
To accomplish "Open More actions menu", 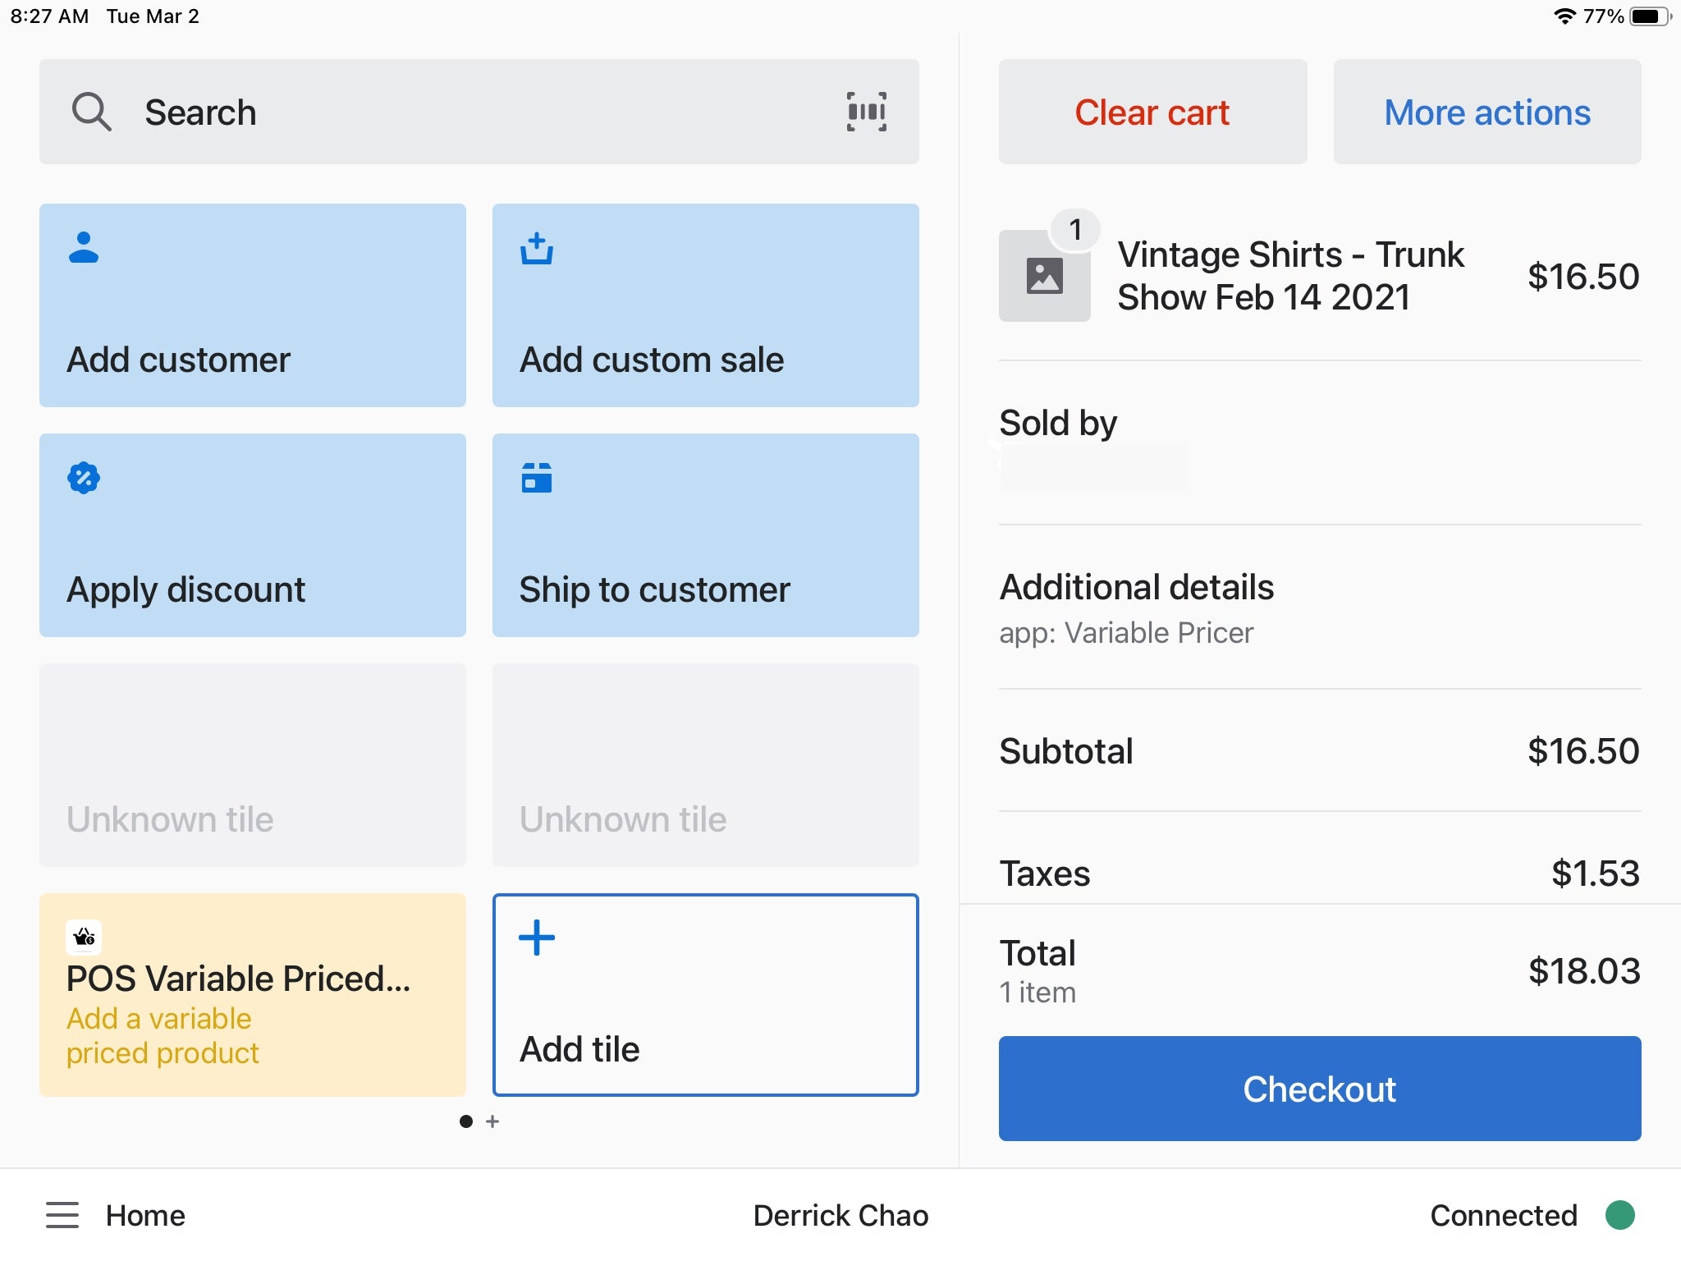I will pyautogui.click(x=1486, y=112).
